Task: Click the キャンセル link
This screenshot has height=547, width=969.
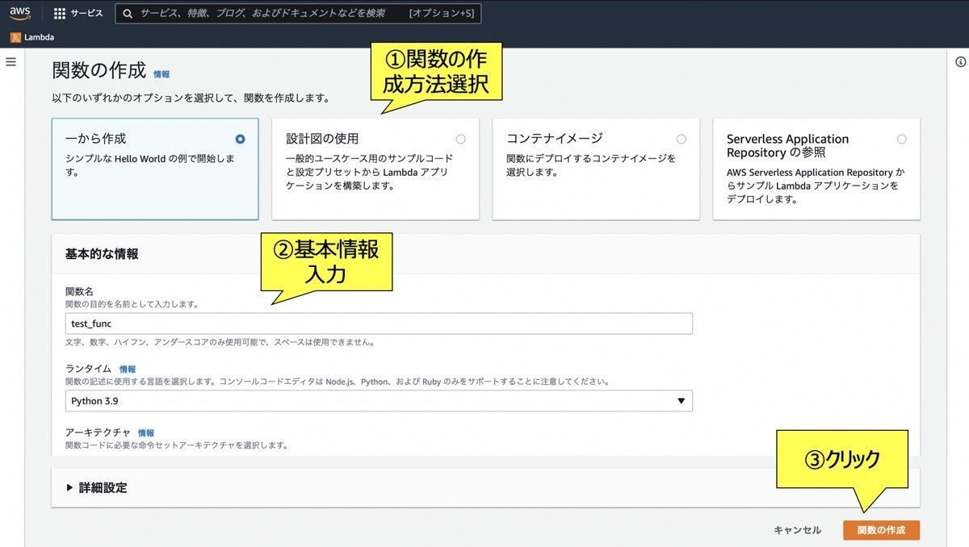Action: tap(798, 530)
